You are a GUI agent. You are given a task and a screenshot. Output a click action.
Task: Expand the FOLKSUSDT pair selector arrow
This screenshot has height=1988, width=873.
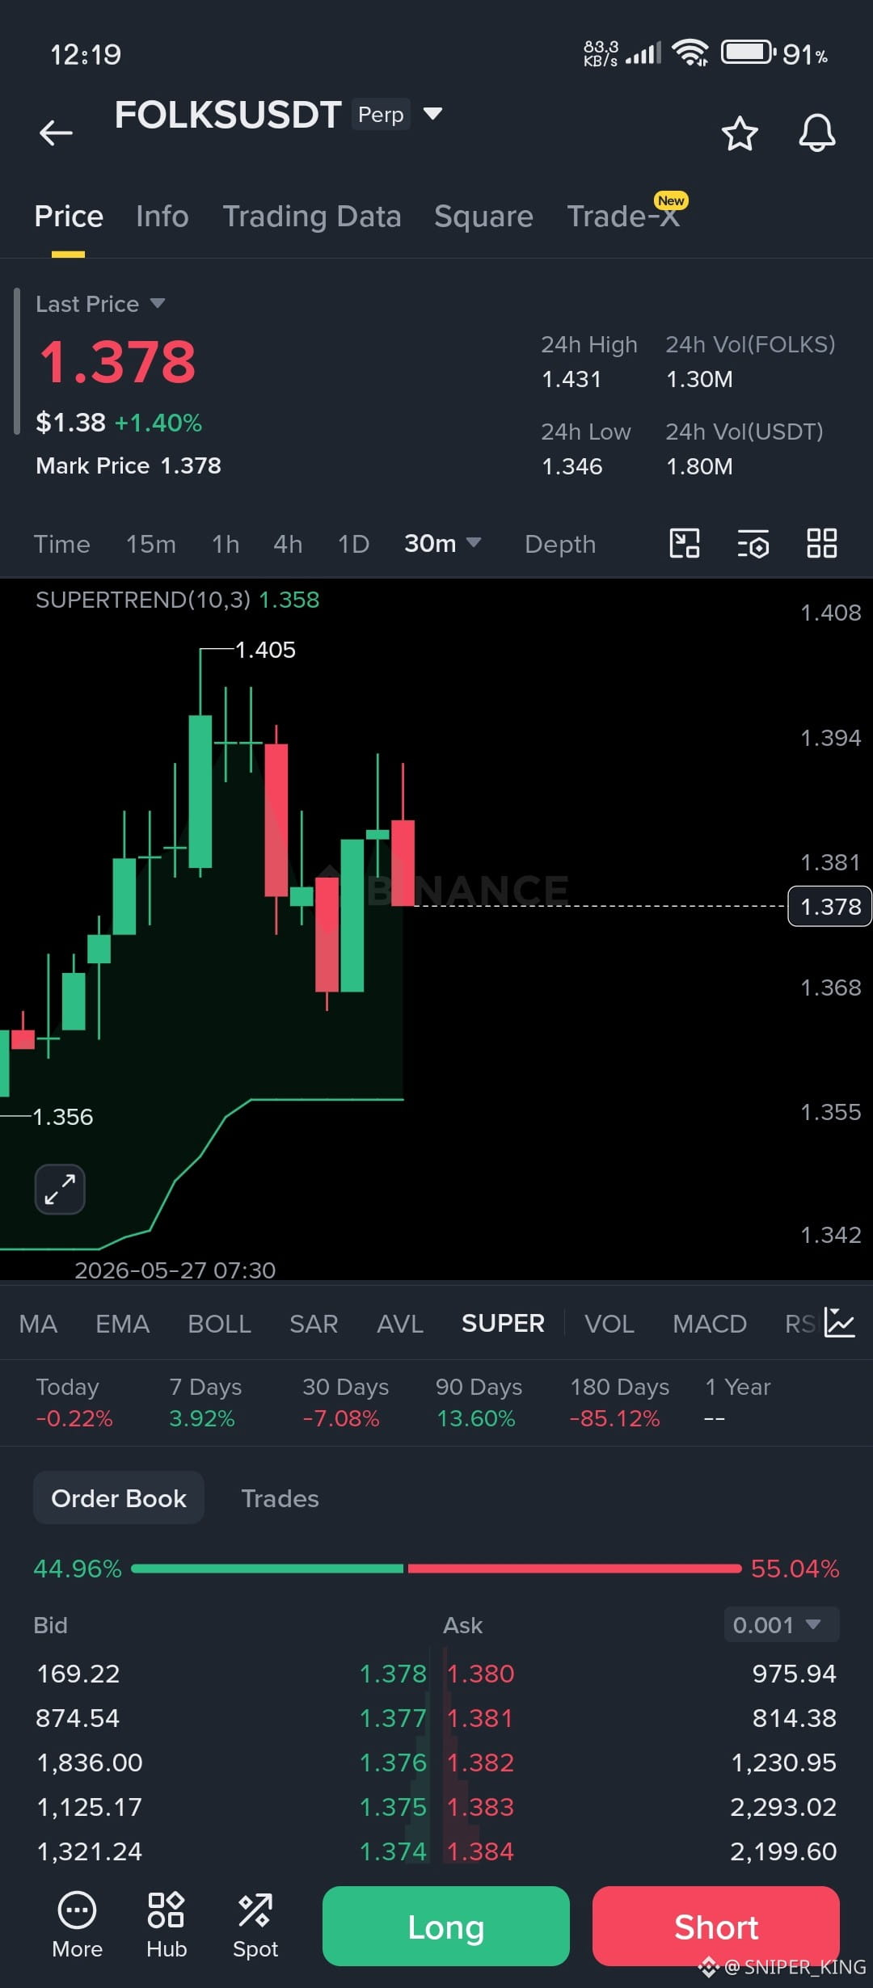tap(433, 114)
